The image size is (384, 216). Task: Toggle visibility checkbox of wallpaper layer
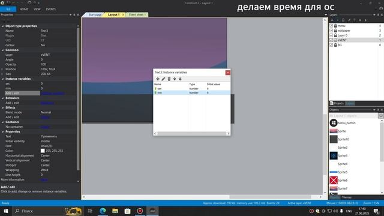(x=331, y=31)
